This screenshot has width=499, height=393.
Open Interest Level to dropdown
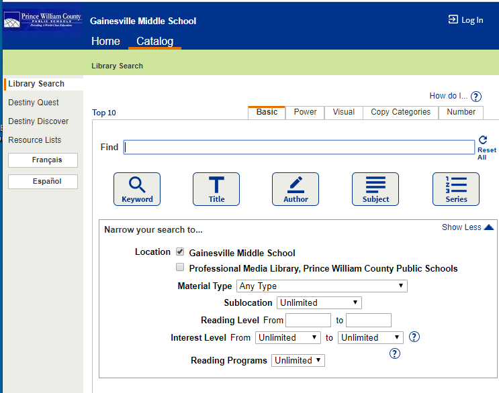coord(371,337)
